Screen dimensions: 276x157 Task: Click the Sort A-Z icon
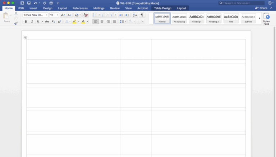(135, 15)
